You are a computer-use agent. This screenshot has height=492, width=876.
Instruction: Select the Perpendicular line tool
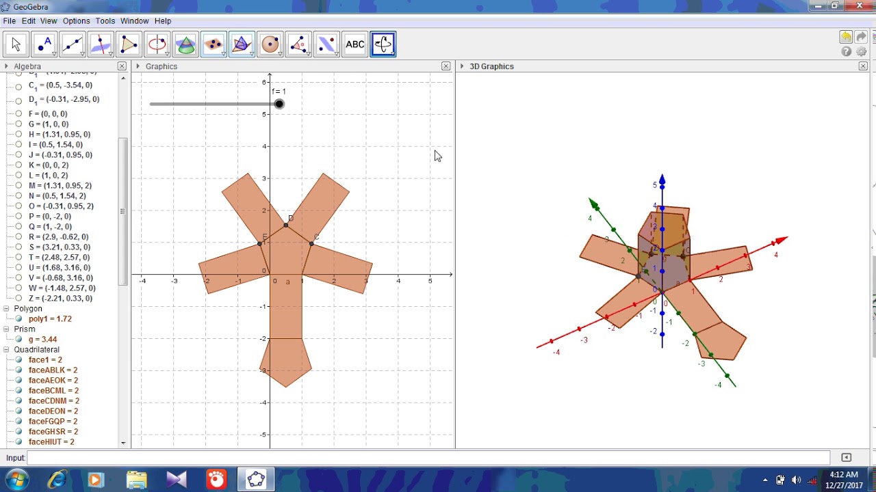click(x=101, y=44)
